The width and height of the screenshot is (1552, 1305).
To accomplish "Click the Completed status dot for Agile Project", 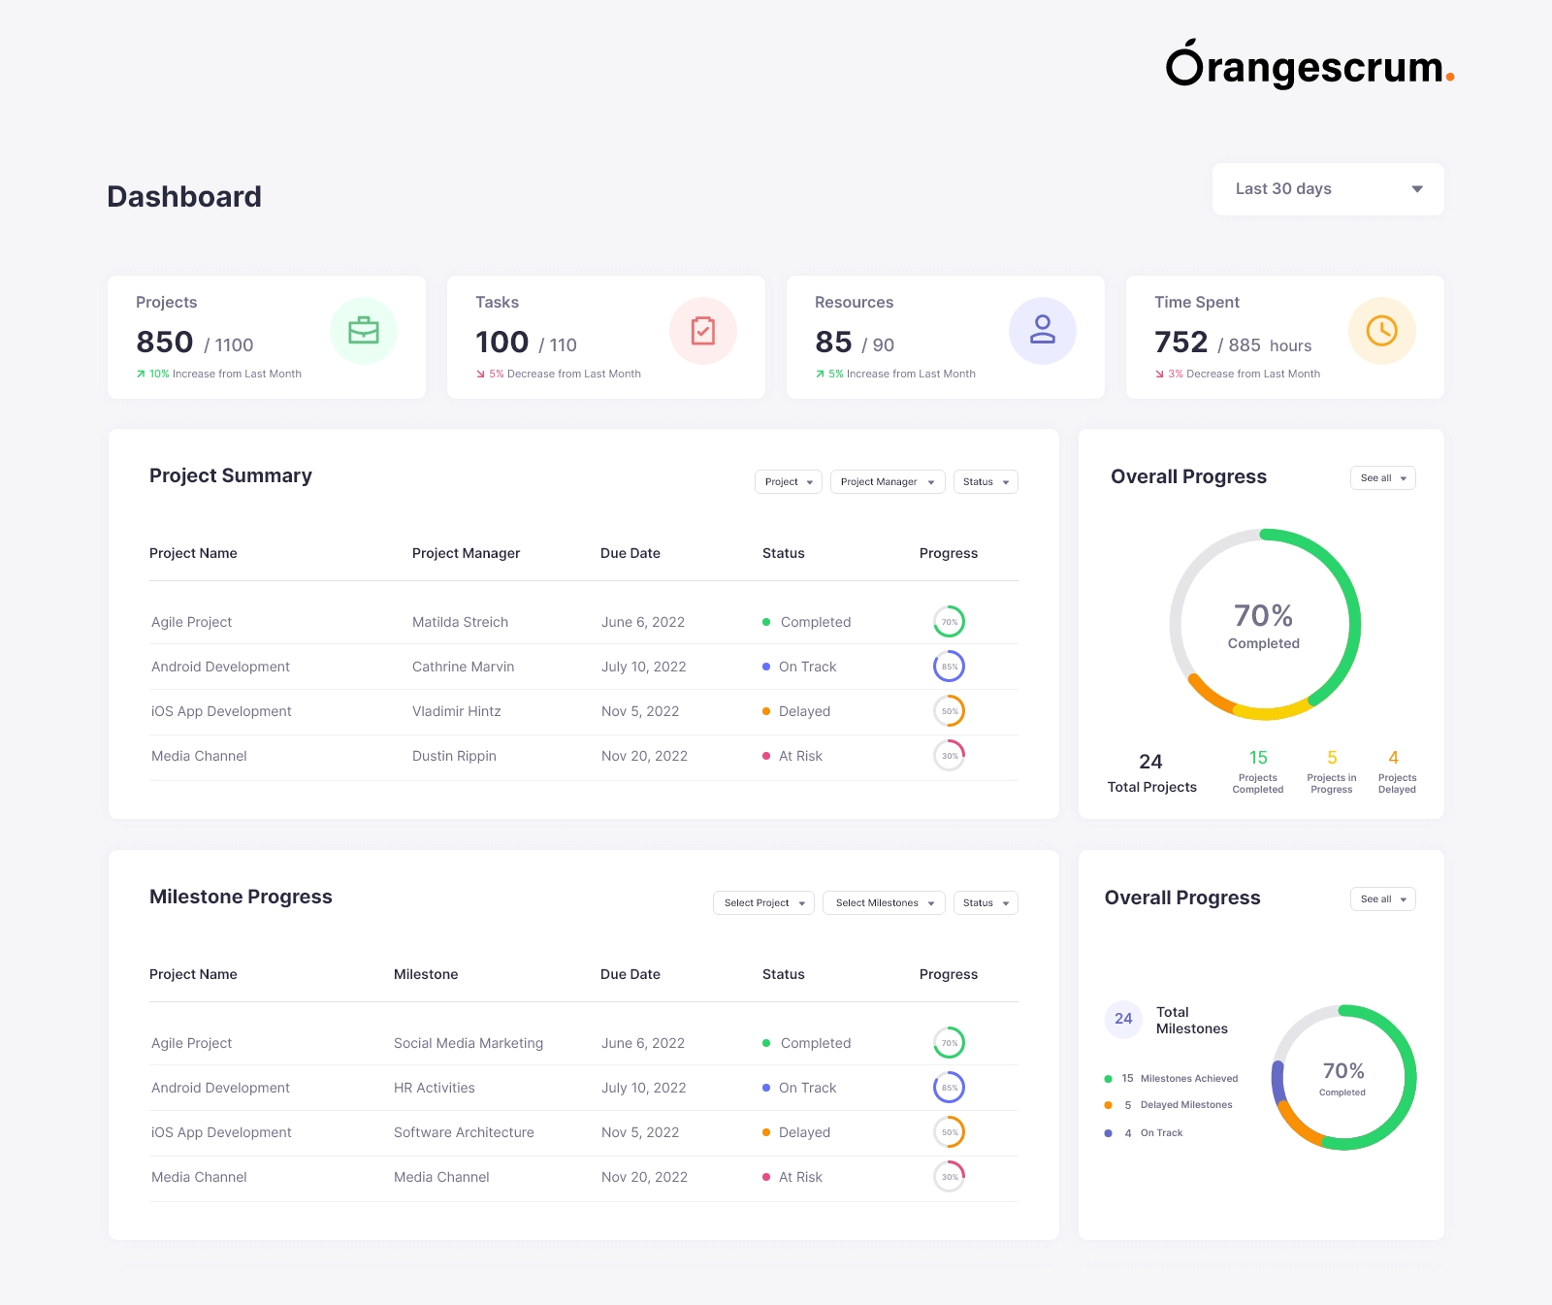I will (x=766, y=622).
